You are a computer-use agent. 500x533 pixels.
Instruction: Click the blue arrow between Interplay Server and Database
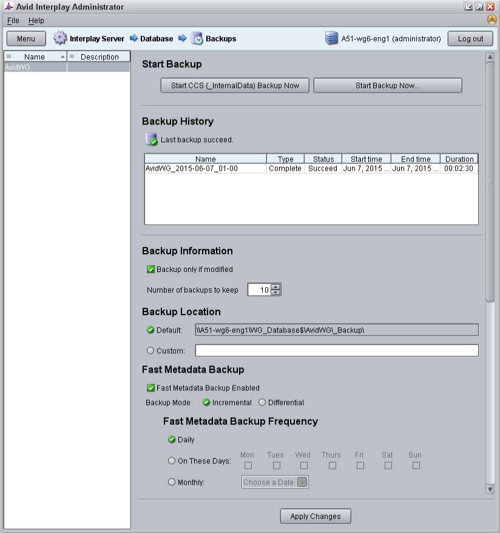point(133,38)
